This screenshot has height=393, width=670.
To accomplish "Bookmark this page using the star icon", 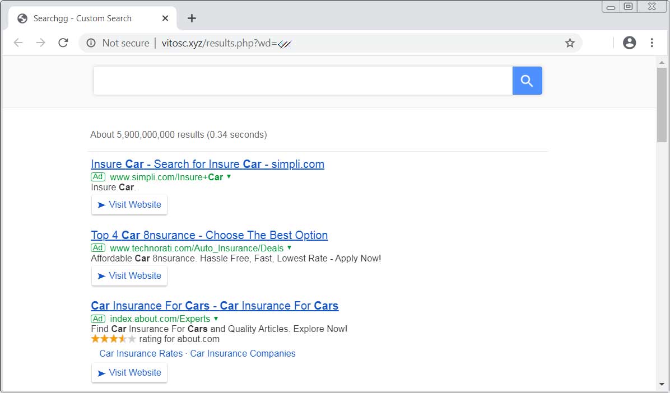I will click(570, 43).
